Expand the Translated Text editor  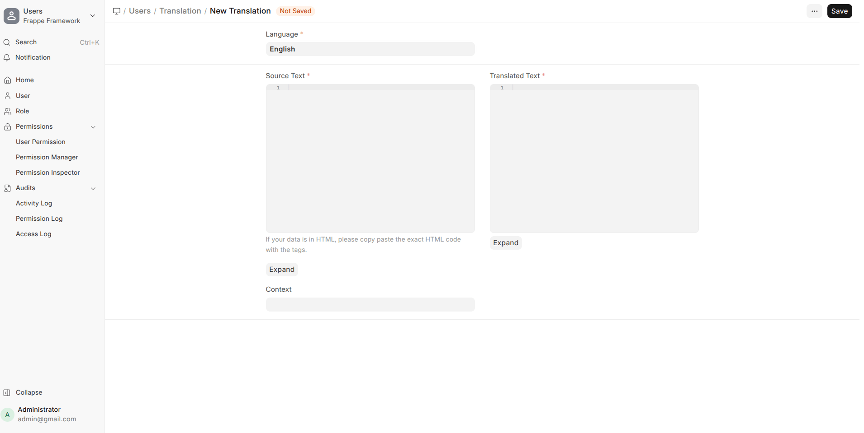click(x=505, y=243)
